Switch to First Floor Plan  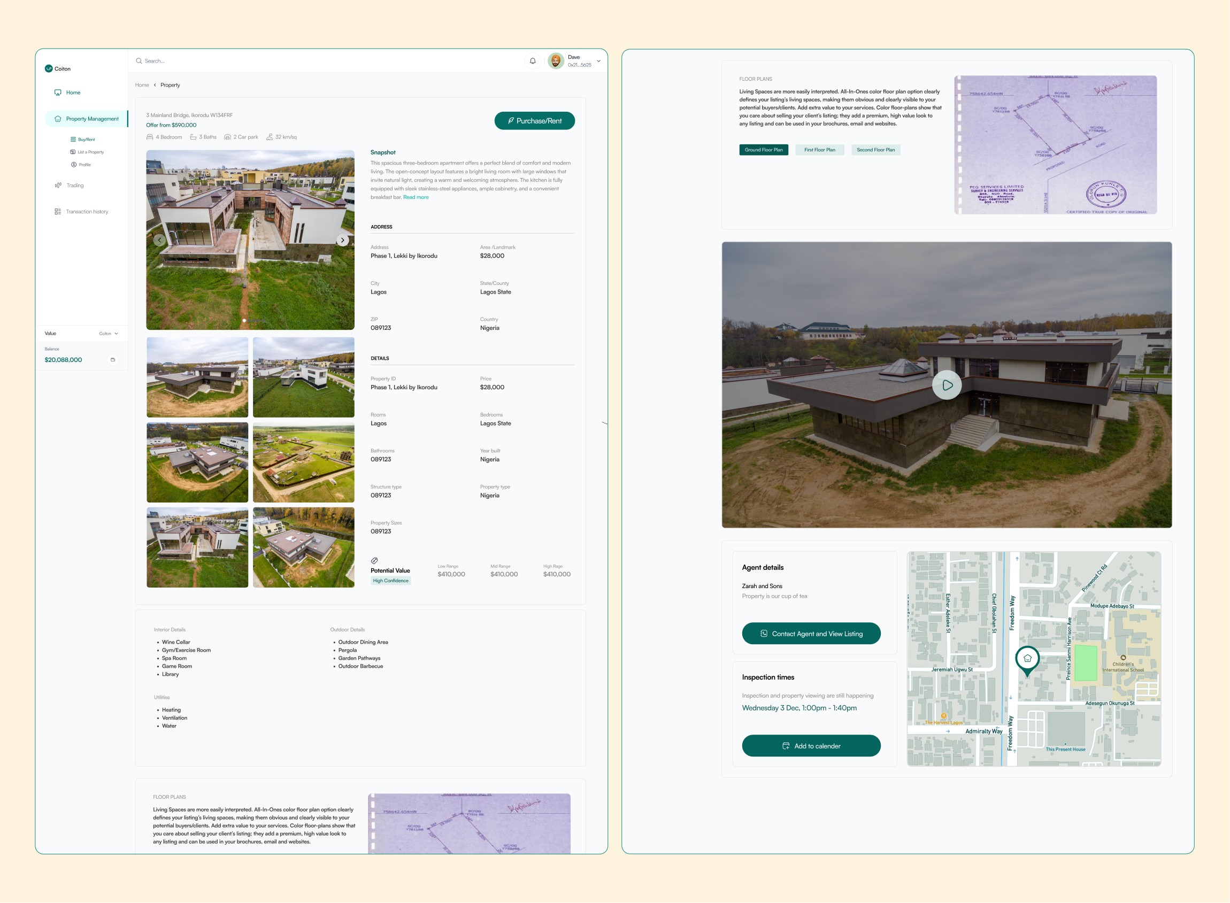point(819,150)
